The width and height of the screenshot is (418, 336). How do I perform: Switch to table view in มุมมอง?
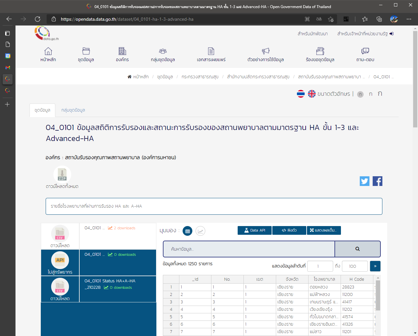pos(187,231)
